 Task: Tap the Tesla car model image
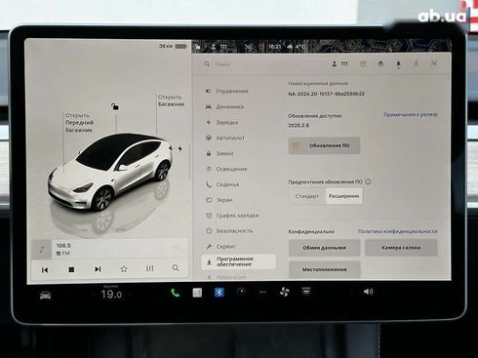110,173
